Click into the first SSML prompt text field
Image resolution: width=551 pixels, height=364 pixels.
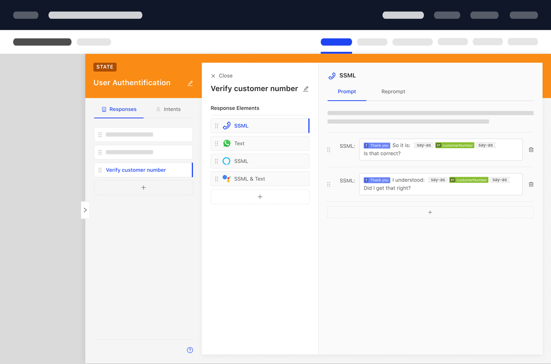point(441,149)
